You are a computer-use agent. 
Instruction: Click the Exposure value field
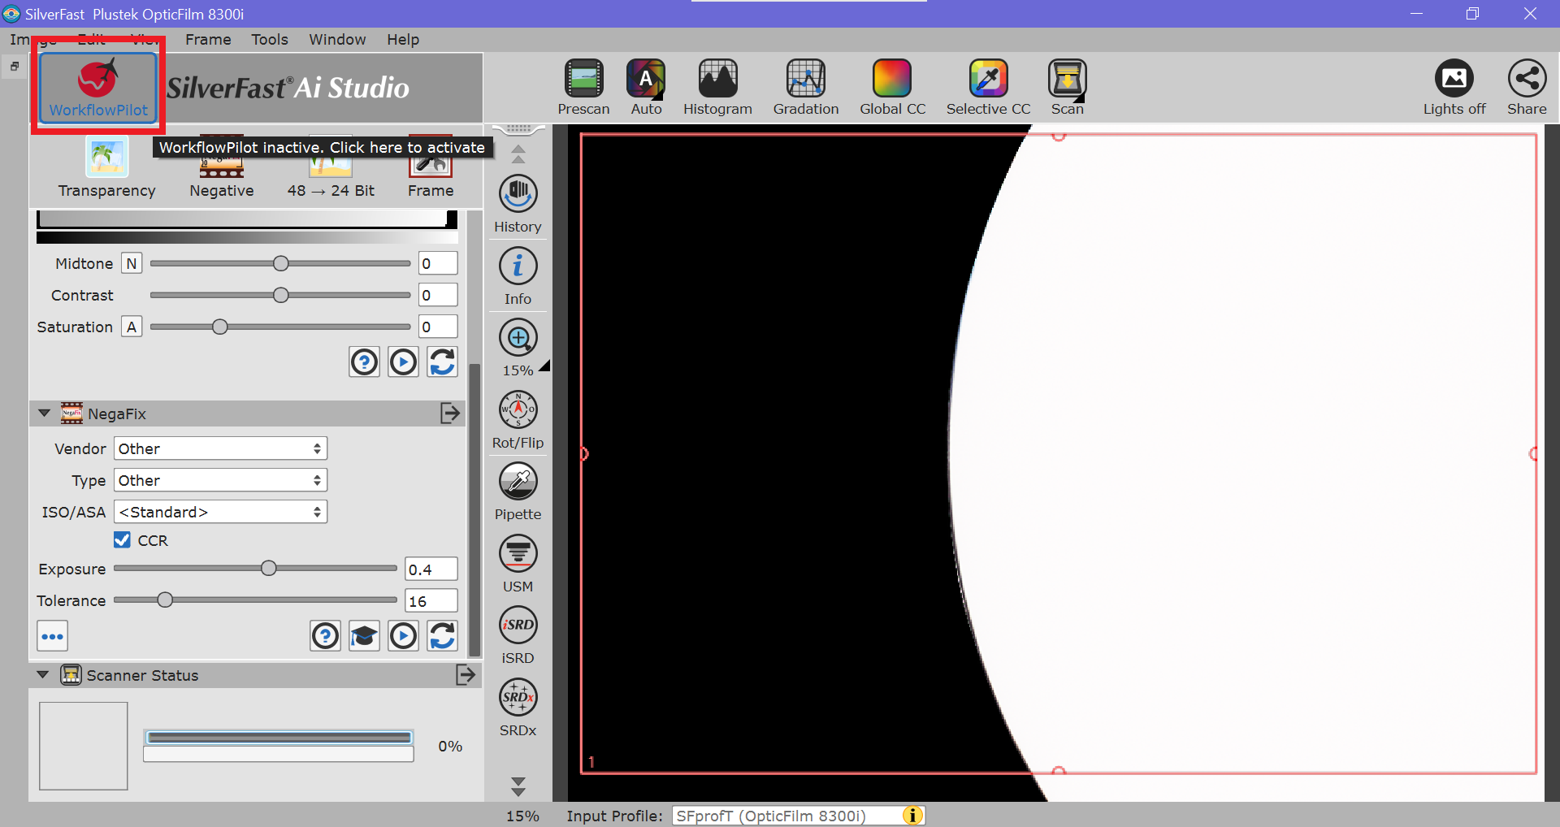click(431, 569)
